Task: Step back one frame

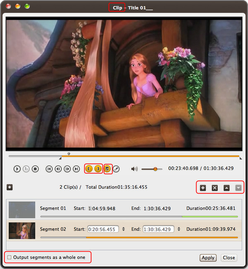Action: point(58,169)
